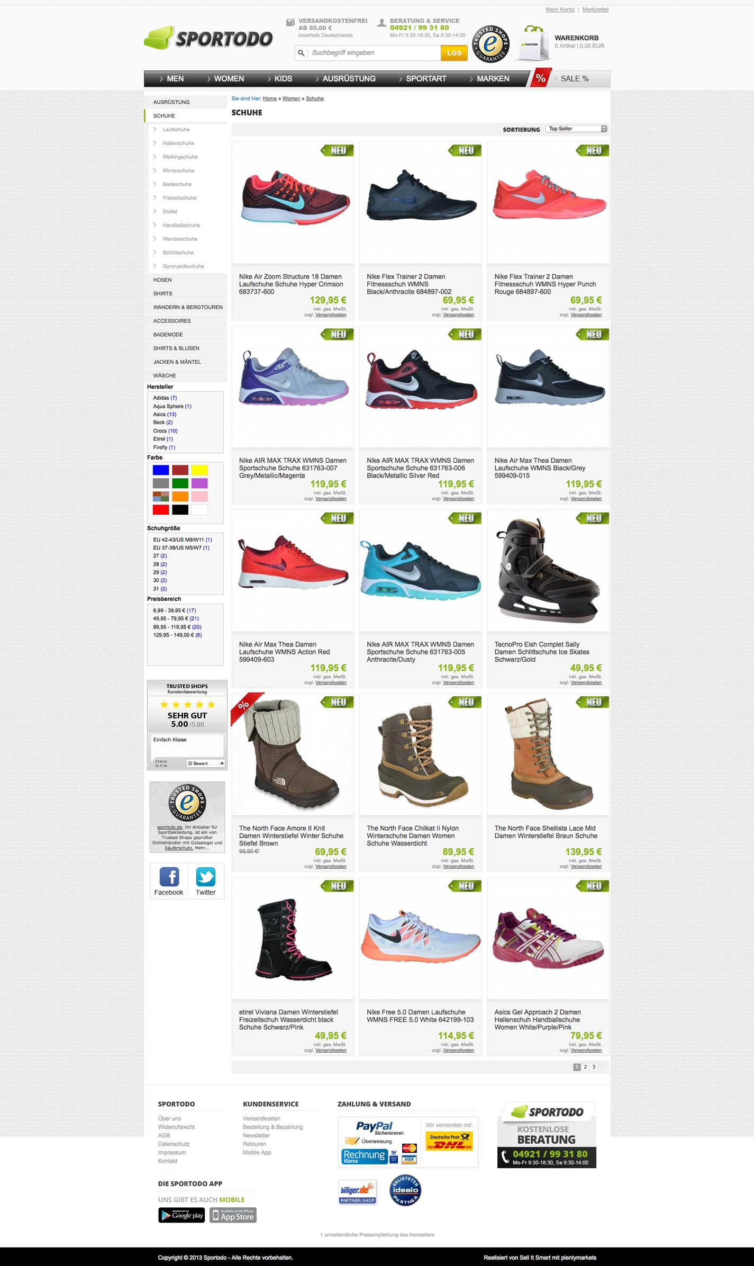754x1266 pixels.
Task: Click the Facebook icon
Action: click(x=169, y=876)
